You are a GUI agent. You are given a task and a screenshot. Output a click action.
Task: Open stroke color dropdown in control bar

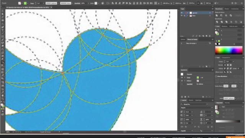coord(28,3)
